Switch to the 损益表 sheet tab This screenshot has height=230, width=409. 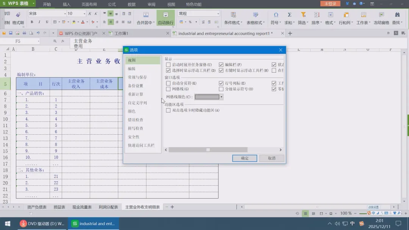(59, 207)
